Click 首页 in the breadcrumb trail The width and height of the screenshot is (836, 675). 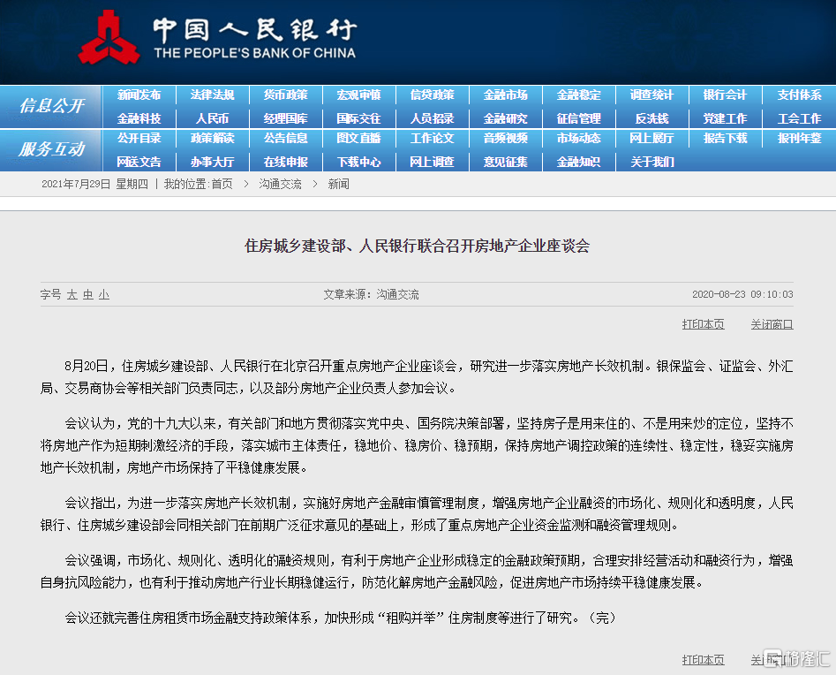222,184
